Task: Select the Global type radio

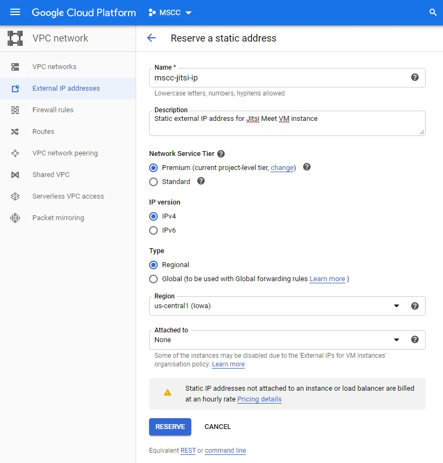Action: coord(153,279)
